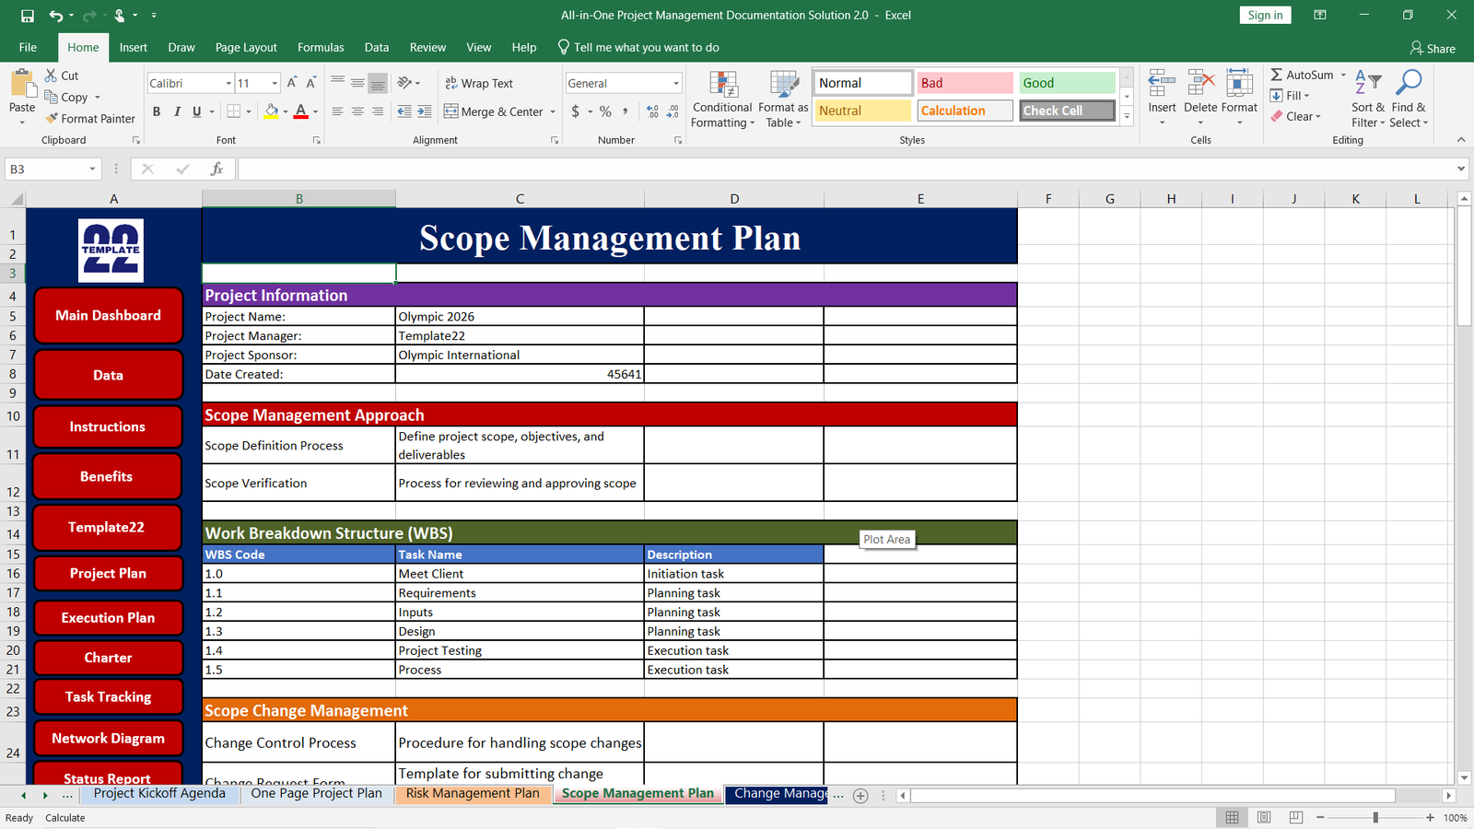Screen dimensions: 1474x829
Task: Toggle align right
Action: [x=378, y=111]
